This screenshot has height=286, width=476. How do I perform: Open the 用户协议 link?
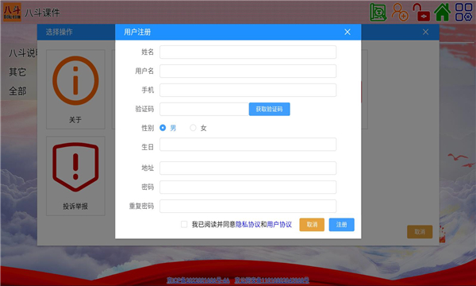279,224
